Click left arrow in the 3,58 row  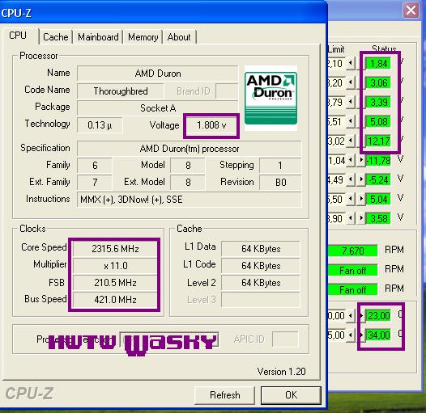click(x=351, y=218)
